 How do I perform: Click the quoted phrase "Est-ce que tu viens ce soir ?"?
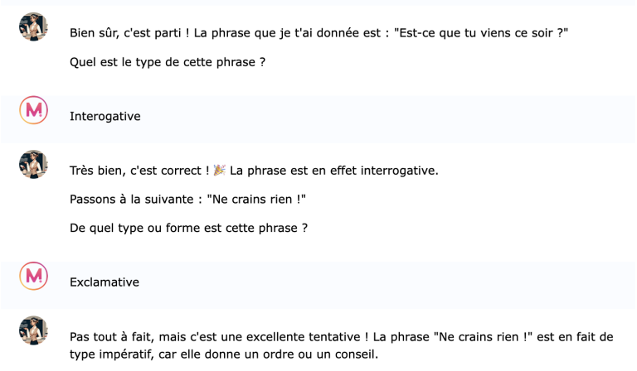[x=481, y=33]
